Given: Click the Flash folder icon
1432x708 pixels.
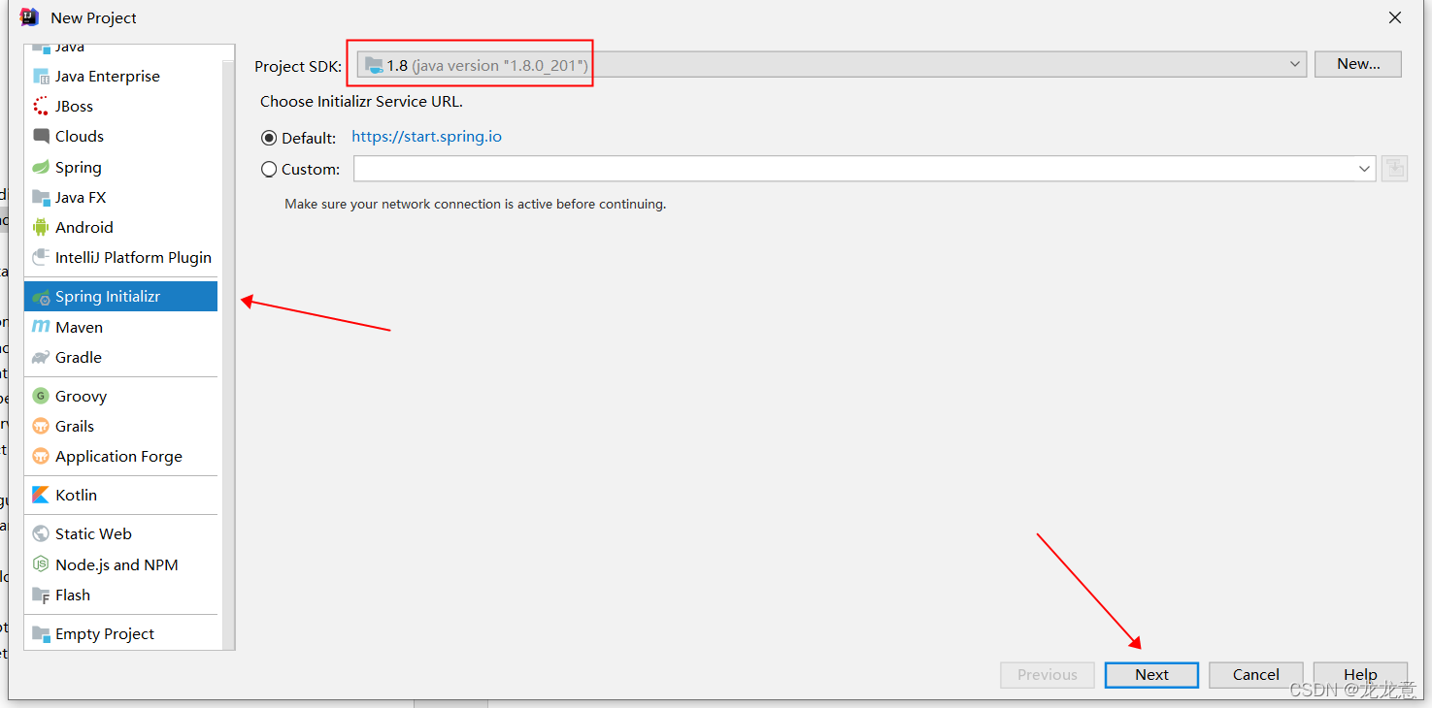Looking at the screenshot, I should tap(41, 595).
